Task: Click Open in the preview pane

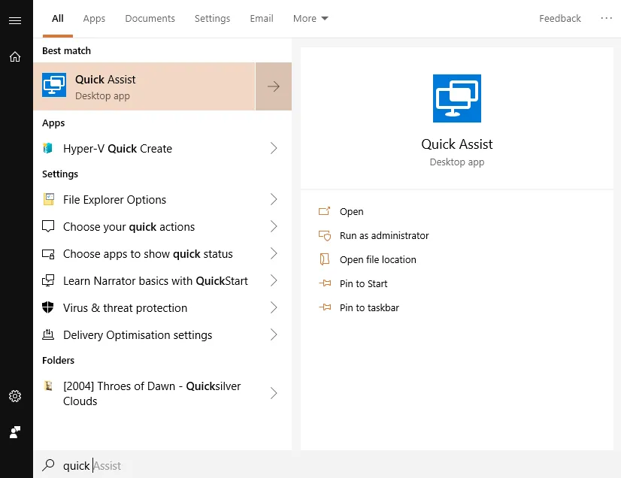Action: pyautogui.click(x=351, y=211)
